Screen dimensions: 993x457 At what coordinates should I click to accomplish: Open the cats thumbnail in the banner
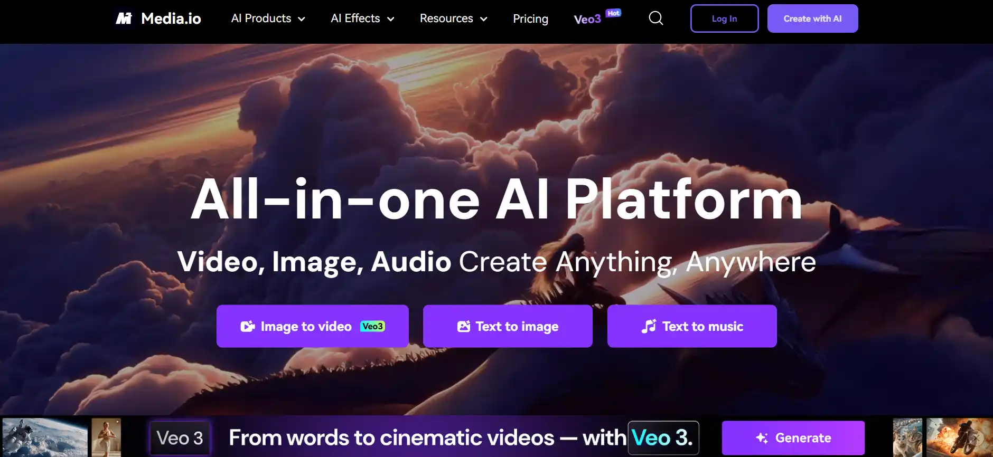pyautogui.click(x=907, y=437)
